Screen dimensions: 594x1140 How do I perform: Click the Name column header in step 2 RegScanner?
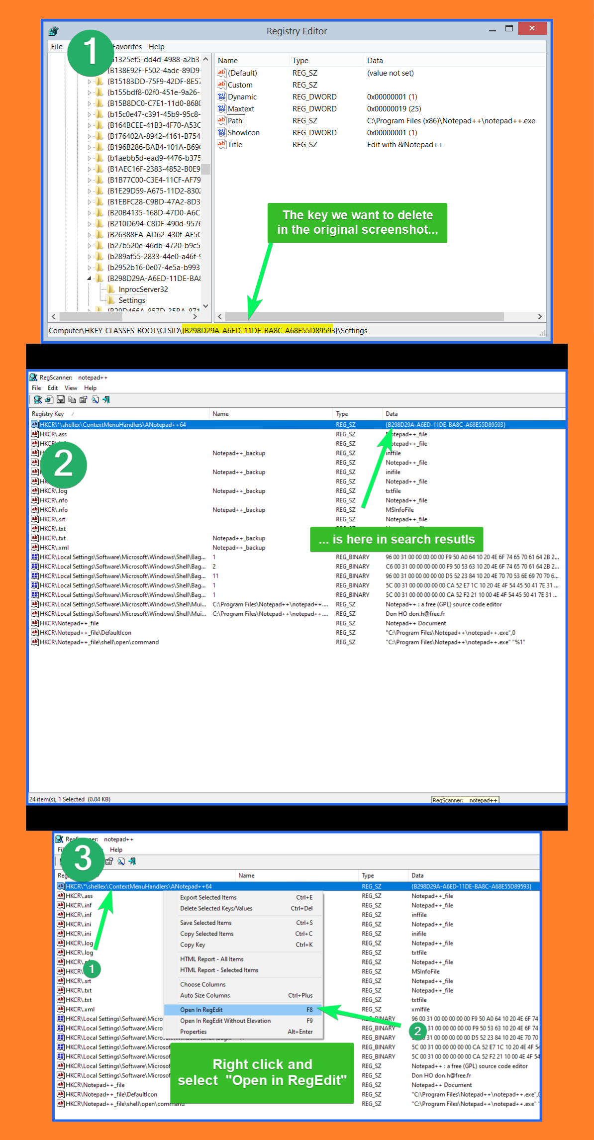tap(271, 414)
